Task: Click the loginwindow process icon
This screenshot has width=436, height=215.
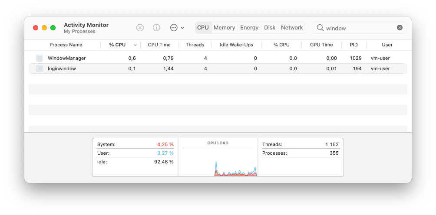Action: tap(40, 68)
